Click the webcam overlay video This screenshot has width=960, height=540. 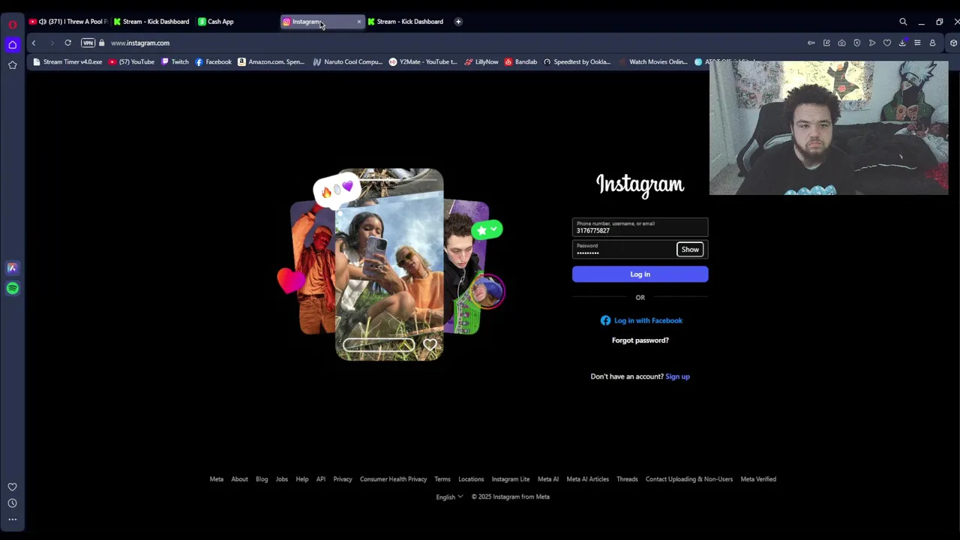point(829,127)
